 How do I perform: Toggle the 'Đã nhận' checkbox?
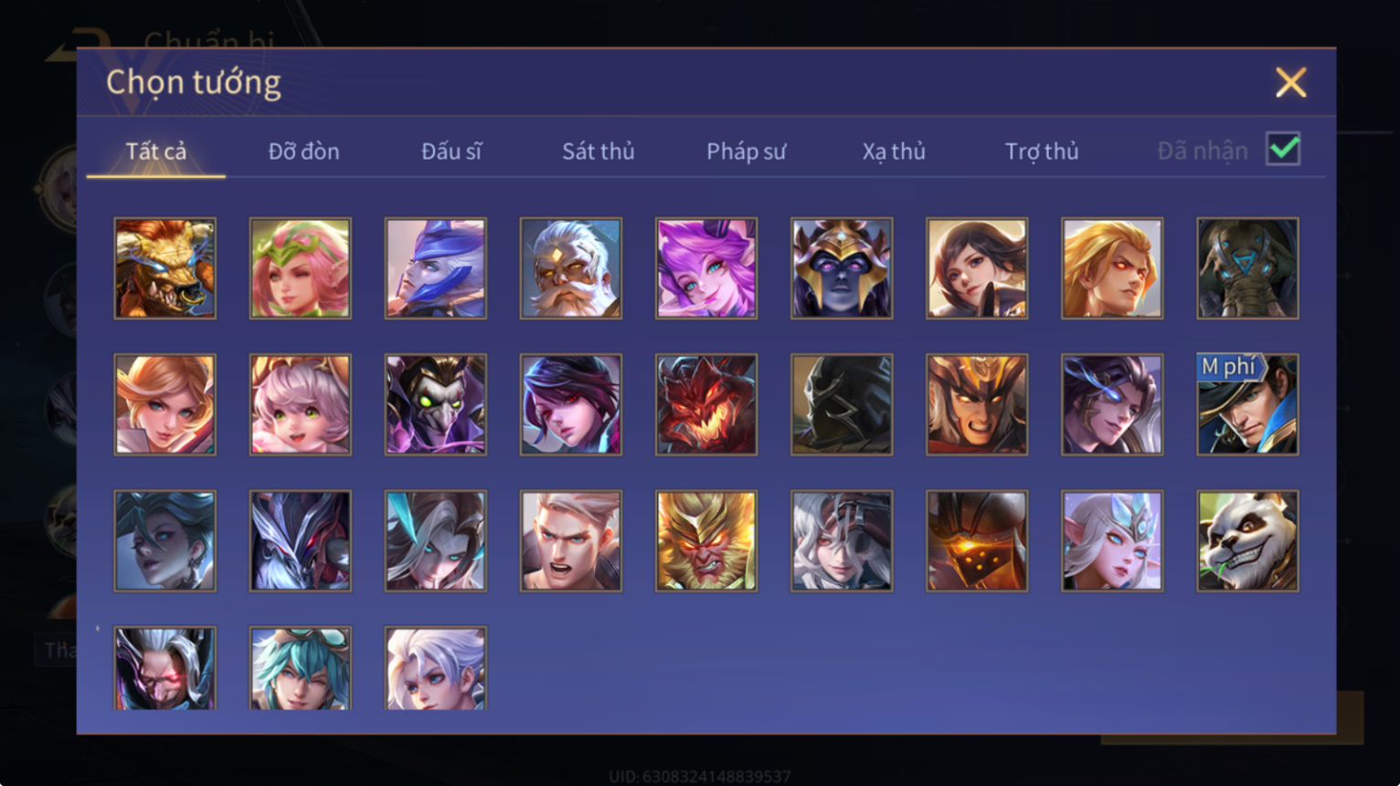tap(1283, 149)
